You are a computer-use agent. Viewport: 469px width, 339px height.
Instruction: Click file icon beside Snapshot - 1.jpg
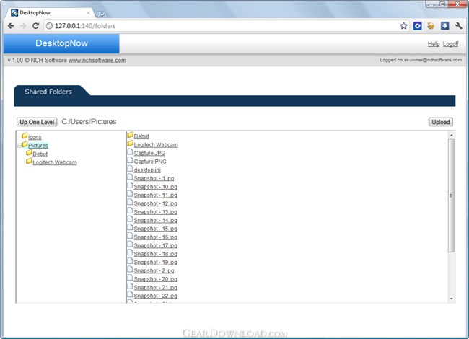pos(130,177)
